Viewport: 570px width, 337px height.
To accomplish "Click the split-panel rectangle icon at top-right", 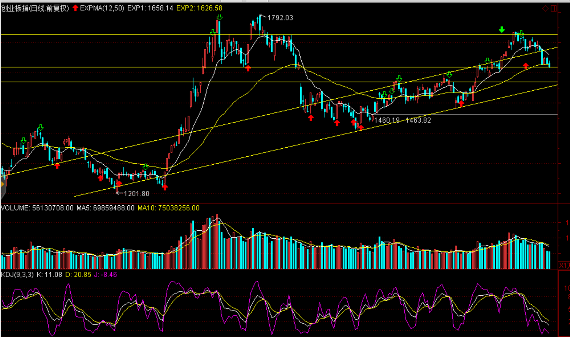I will (x=554, y=8).
